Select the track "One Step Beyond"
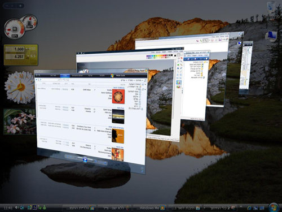Screen dimensions: 282x212 (86, 147)
